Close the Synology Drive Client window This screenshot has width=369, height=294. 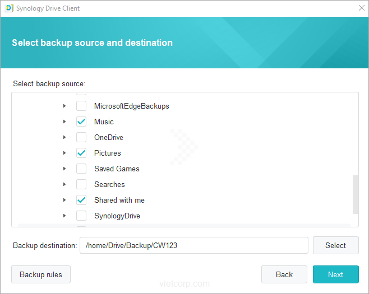361,8
